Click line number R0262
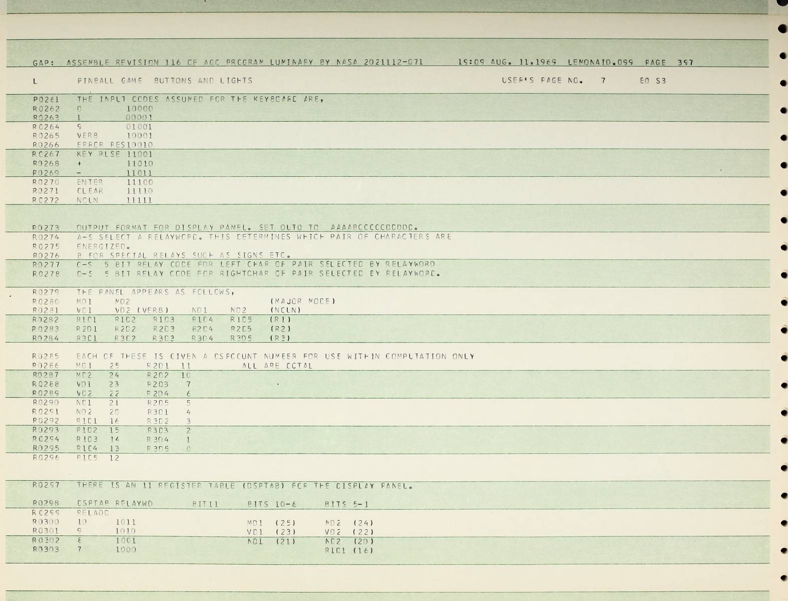The image size is (788, 601). (x=46, y=109)
